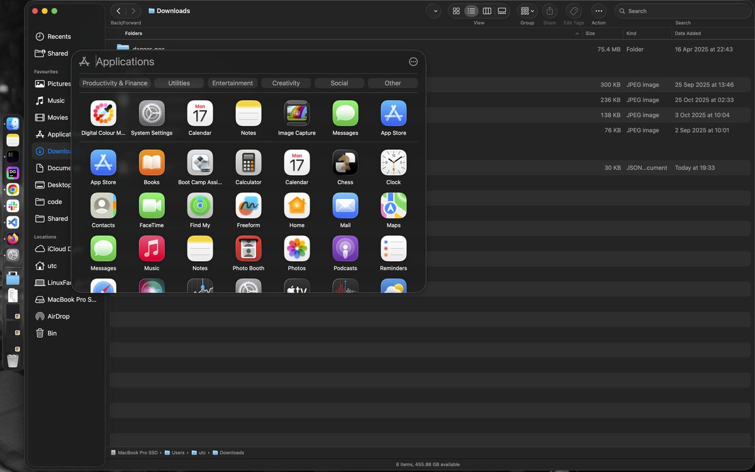This screenshot has width=755, height=472.
Task: Start the Chess app
Action: (345, 162)
